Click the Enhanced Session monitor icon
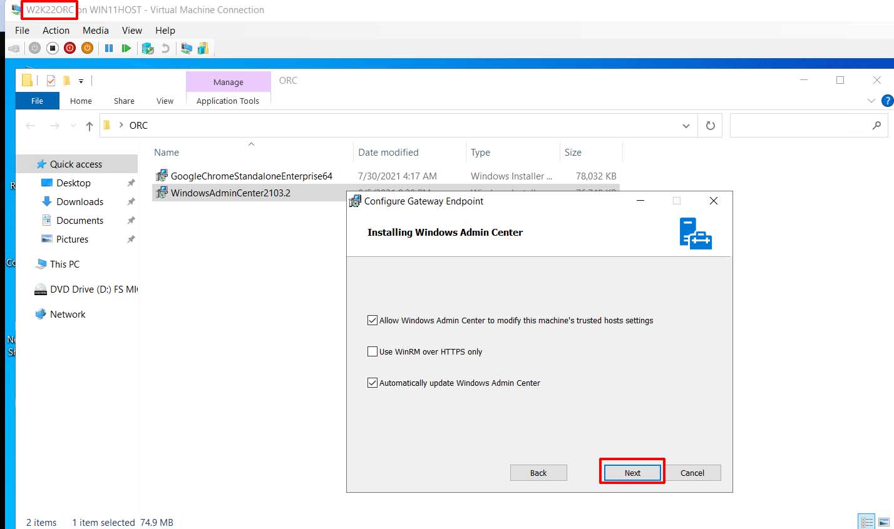894x529 pixels. 186,48
